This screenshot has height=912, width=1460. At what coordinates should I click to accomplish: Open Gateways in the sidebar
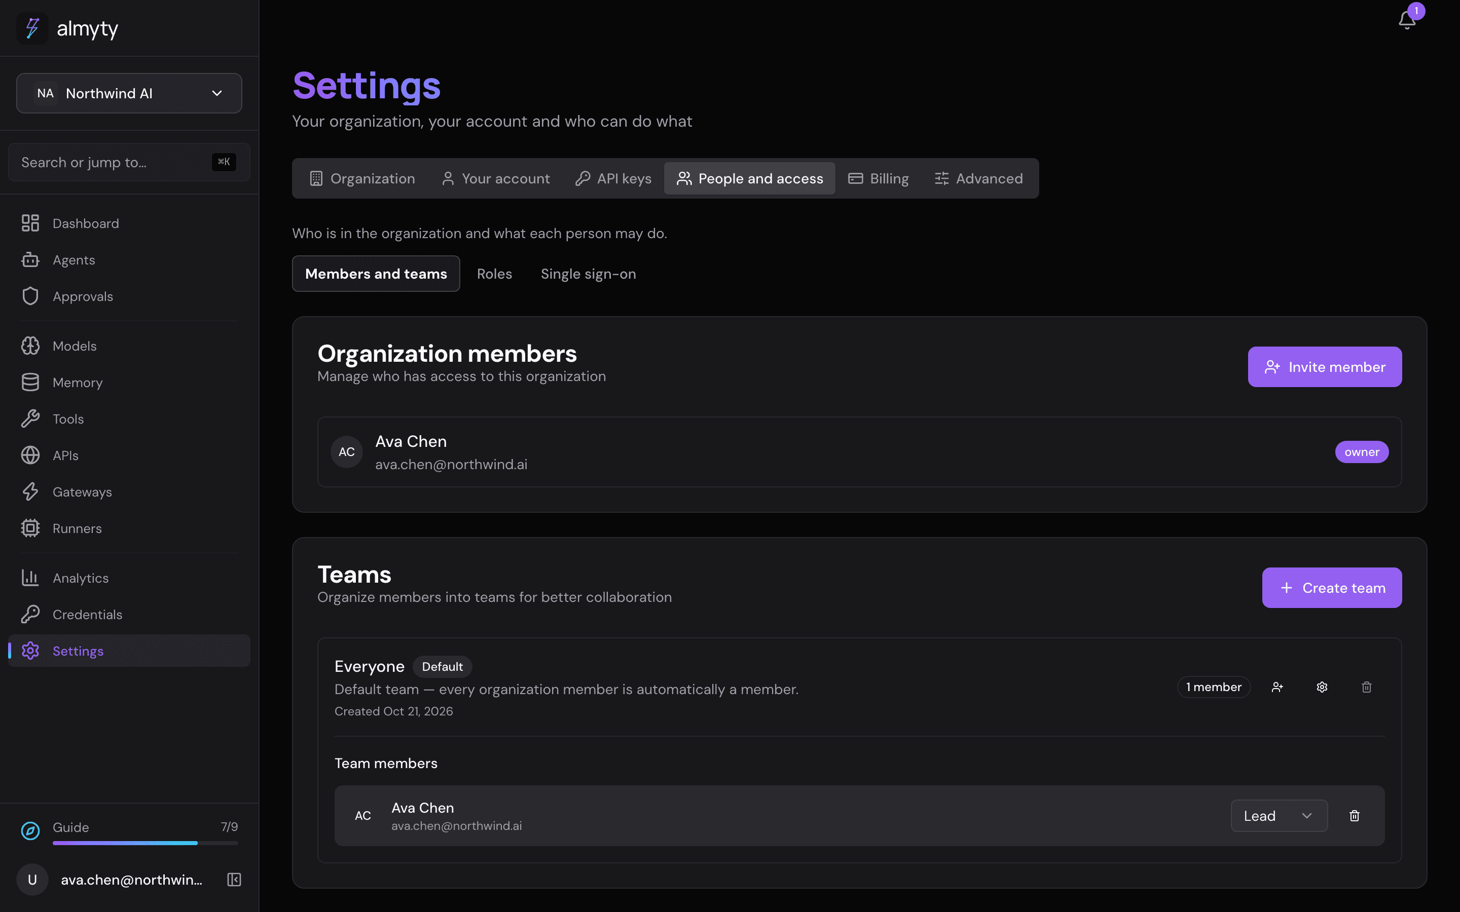click(x=129, y=491)
